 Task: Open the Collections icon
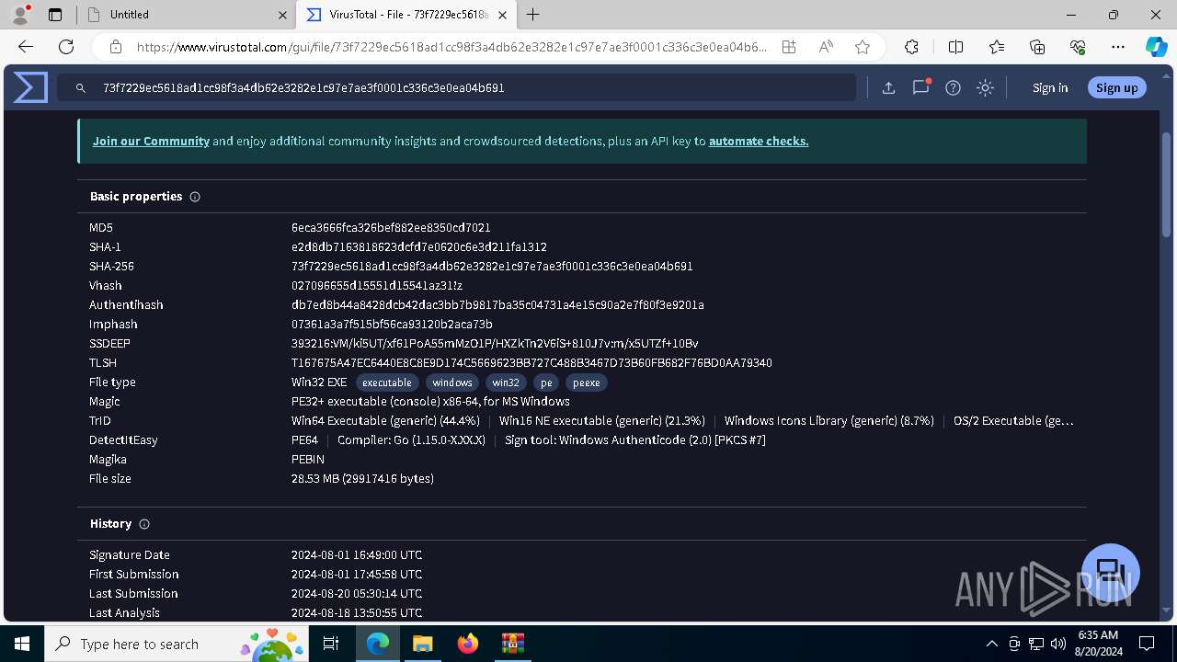(1037, 47)
